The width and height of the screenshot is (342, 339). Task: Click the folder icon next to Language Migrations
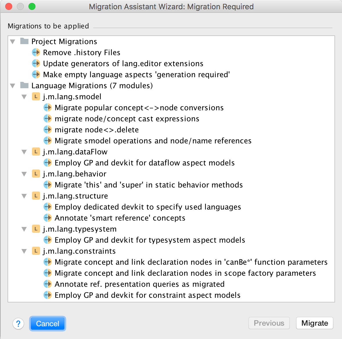(24, 85)
